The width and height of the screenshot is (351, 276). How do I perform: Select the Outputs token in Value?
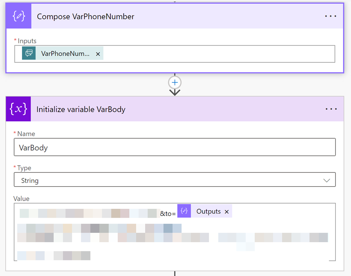(208, 211)
